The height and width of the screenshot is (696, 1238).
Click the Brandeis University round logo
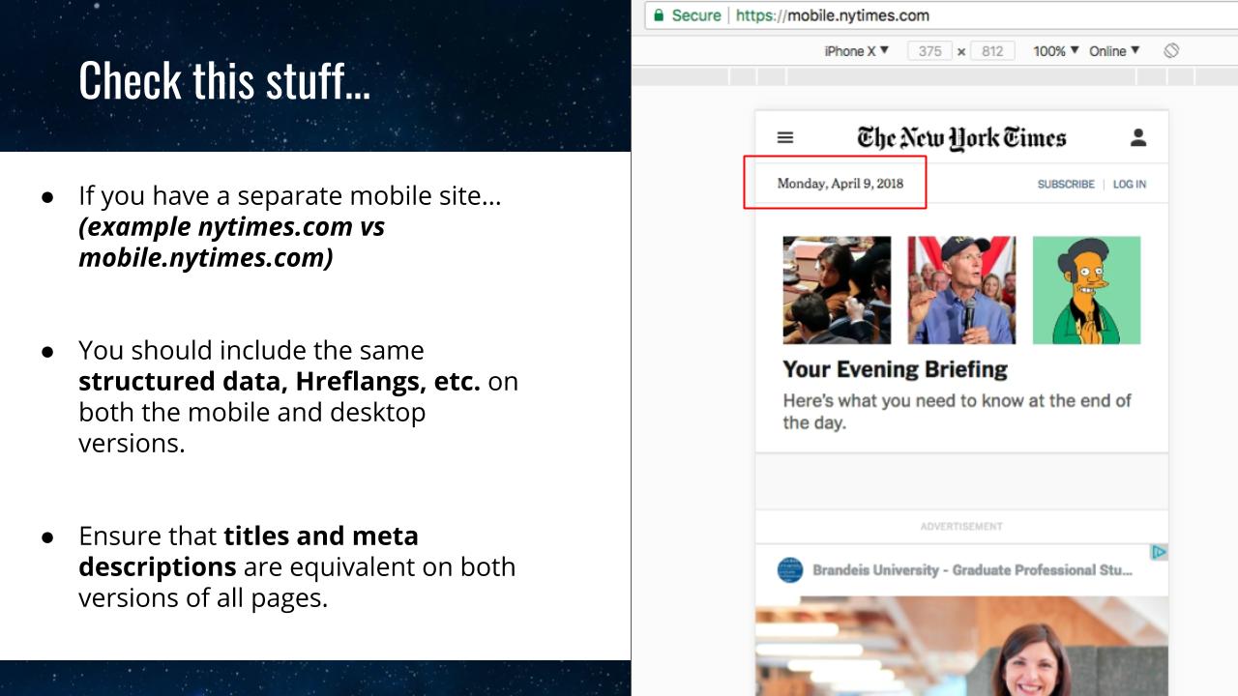[x=790, y=569]
